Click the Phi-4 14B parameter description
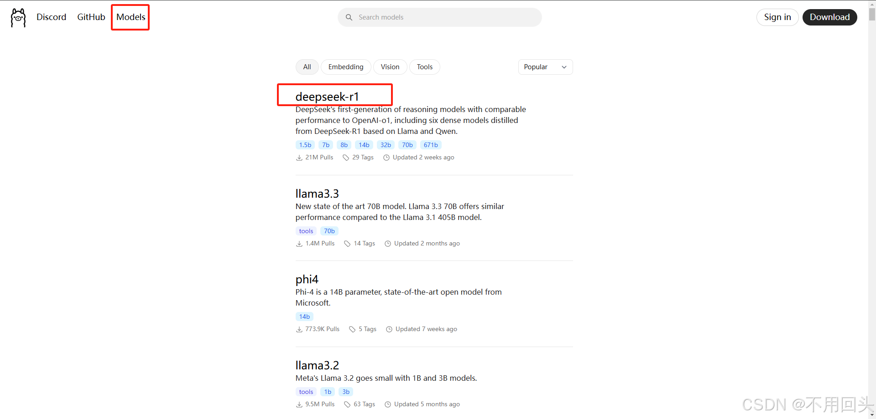 tap(399, 298)
